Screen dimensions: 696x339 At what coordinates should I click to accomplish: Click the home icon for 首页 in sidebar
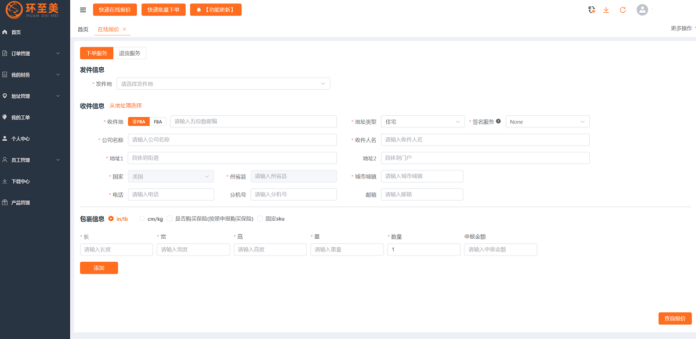pos(5,32)
